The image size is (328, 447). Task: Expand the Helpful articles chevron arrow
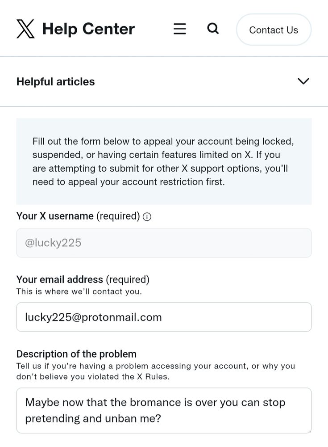click(303, 81)
